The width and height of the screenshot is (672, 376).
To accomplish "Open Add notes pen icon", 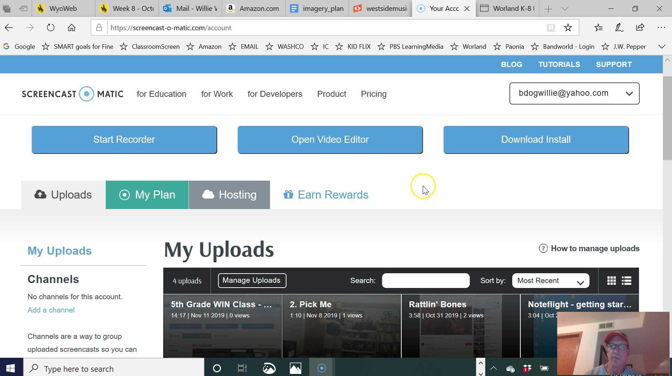I will coord(619,28).
